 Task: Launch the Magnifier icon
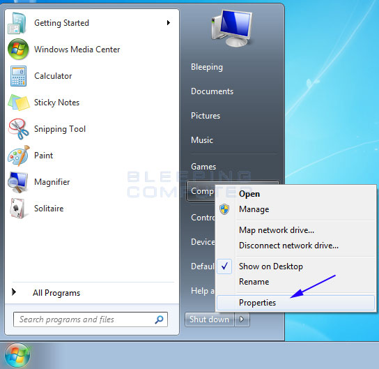click(x=17, y=182)
